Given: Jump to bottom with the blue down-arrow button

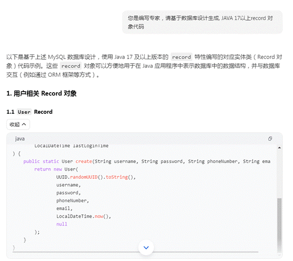Looking at the screenshot, I should [146, 248].
